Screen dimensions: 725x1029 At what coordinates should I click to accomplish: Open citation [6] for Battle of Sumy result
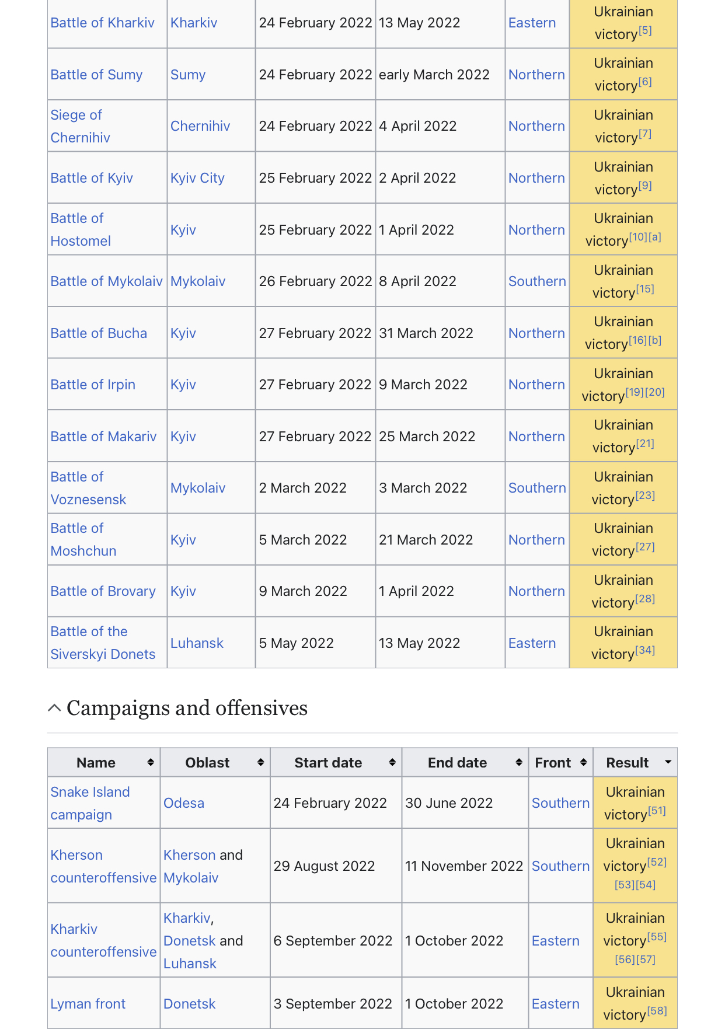click(644, 82)
